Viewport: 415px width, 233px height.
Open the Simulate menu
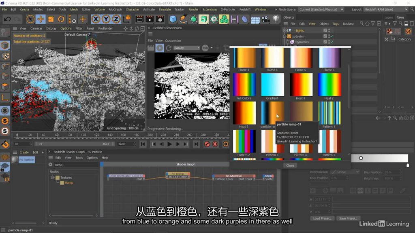(x=165, y=9)
